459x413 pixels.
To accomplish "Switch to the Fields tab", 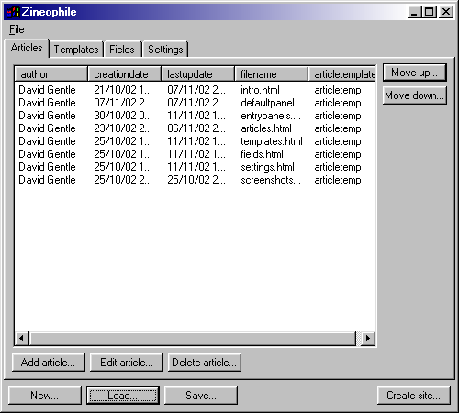I will point(122,50).
